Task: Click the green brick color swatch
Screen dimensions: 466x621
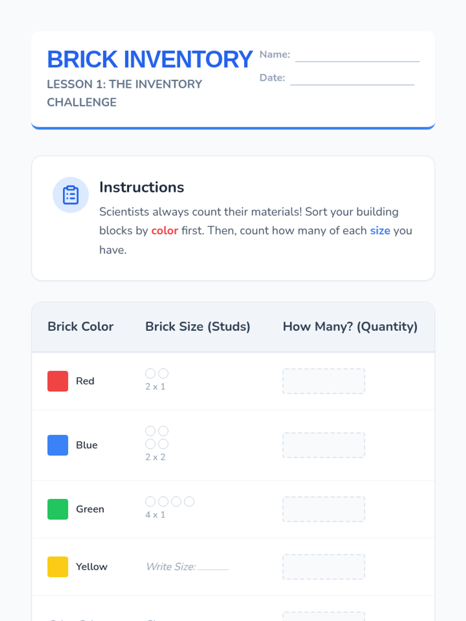Action: [x=58, y=509]
